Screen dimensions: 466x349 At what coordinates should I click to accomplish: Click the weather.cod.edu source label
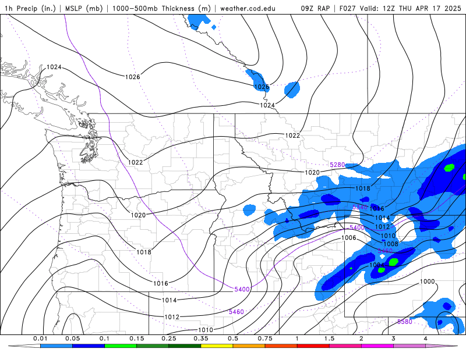tap(248, 8)
